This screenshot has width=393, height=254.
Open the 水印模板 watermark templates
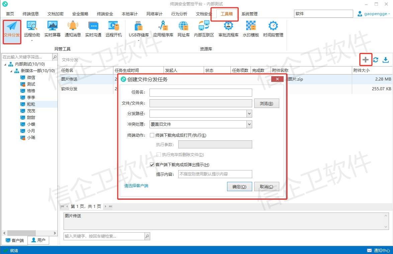(251, 29)
